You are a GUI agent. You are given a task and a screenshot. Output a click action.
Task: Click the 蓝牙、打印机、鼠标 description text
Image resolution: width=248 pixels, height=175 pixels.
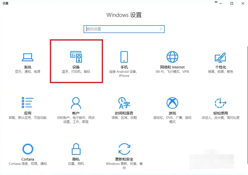76,72
